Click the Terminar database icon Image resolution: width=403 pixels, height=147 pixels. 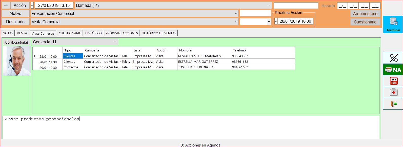click(393, 22)
